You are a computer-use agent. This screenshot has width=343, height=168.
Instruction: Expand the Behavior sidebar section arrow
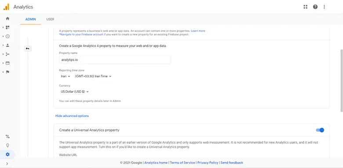point(3,63)
